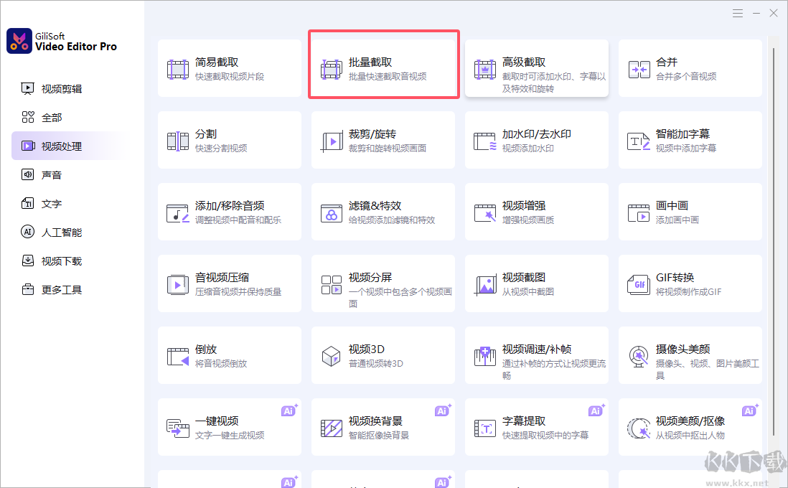Viewport: 788px width, 488px height.
Task: Open the 字幕提取 subtitle extraction AI tool
Action: pyautogui.click(x=536, y=428)
